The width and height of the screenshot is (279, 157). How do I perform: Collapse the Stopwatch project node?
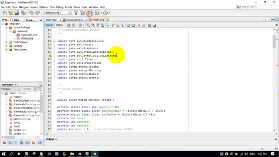pos(3,24)
